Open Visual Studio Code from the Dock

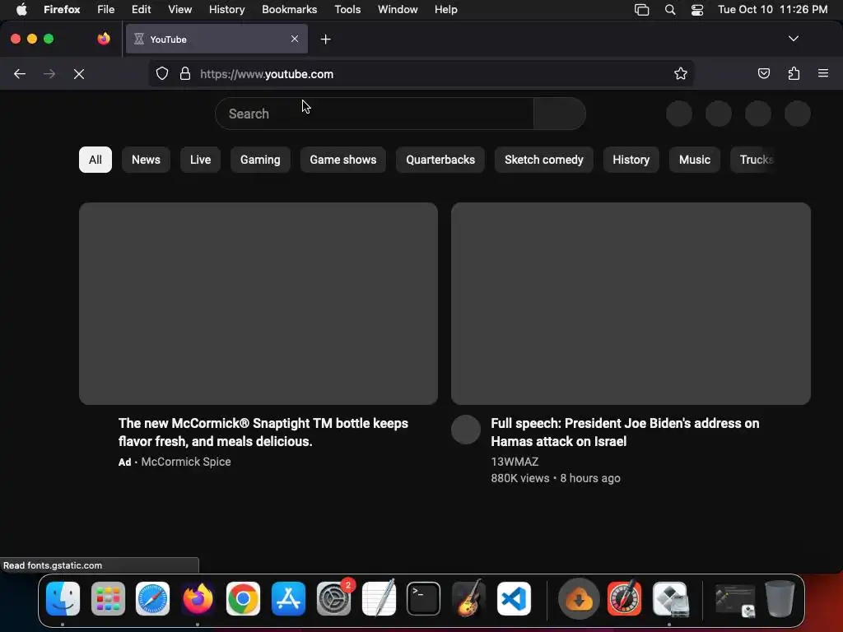(x=514, y=599)
